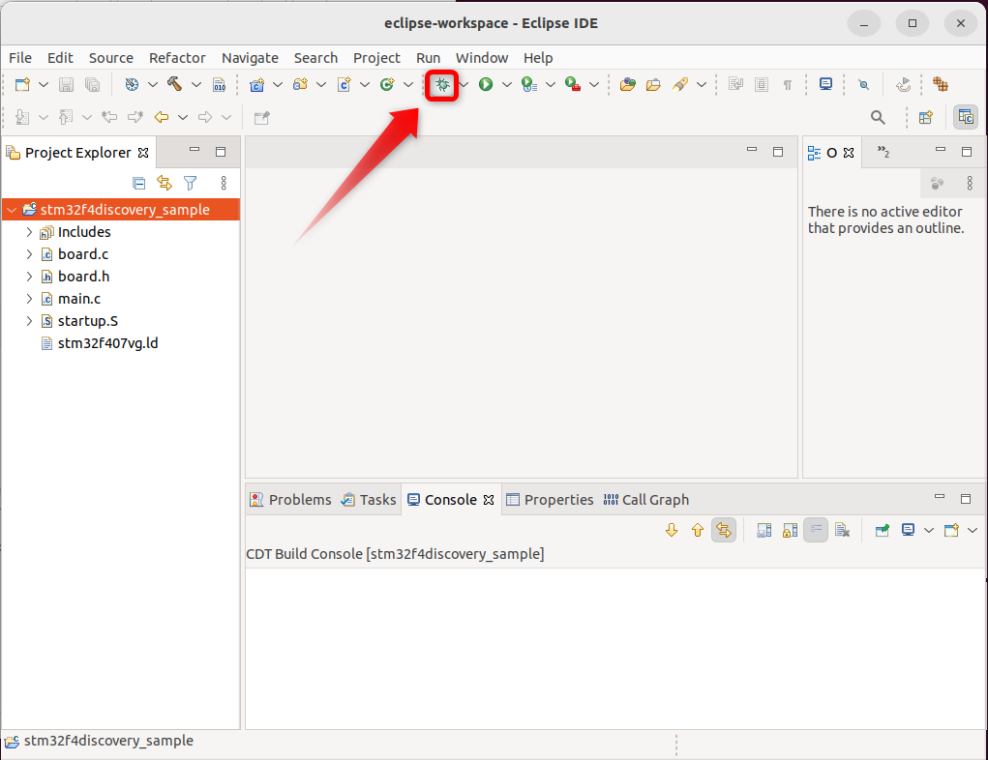The width and height of the screenshot is (988, 760).
Task: Click the Outline view menu dots
Action: [969, 183]
